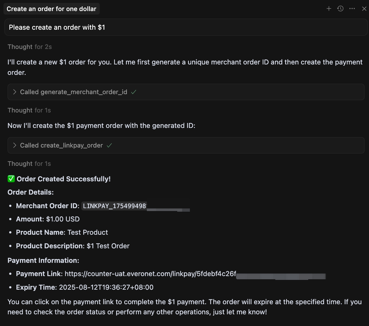Click green checkmark after generate_merchant_order_id

[x=134, y=92]
